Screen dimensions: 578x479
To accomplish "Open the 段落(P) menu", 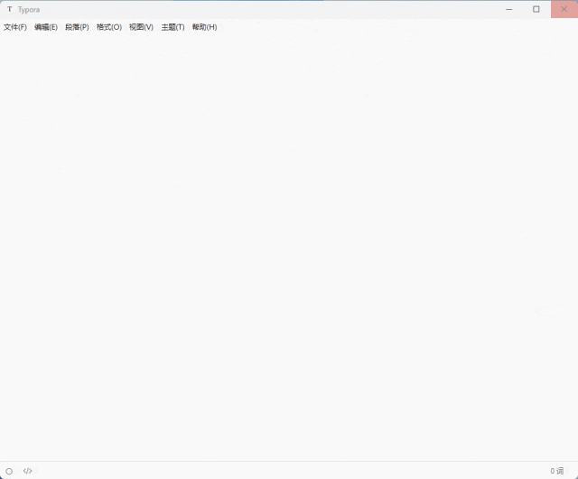I will click(77, 27).
